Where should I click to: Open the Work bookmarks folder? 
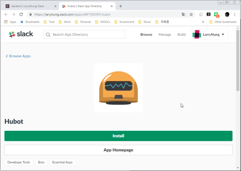click(65, 22)
